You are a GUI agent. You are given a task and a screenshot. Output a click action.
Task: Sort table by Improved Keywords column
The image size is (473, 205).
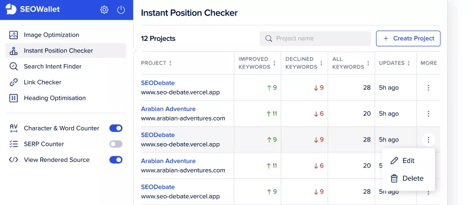(257, 63)
